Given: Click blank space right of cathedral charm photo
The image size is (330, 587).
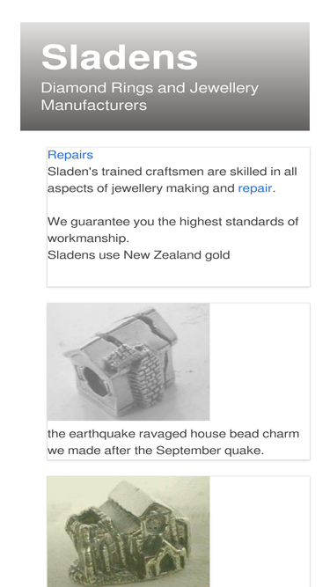Looking at the screenshot, I should [260, 532].
